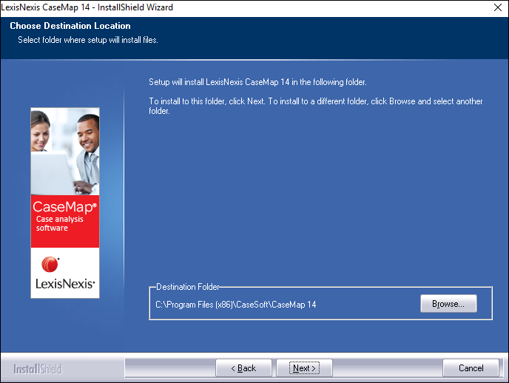Click the 'Setup will install LexisNexis CaseMap 14' sentence
This screenshot has height=383, width=509.
click(257, 82)
